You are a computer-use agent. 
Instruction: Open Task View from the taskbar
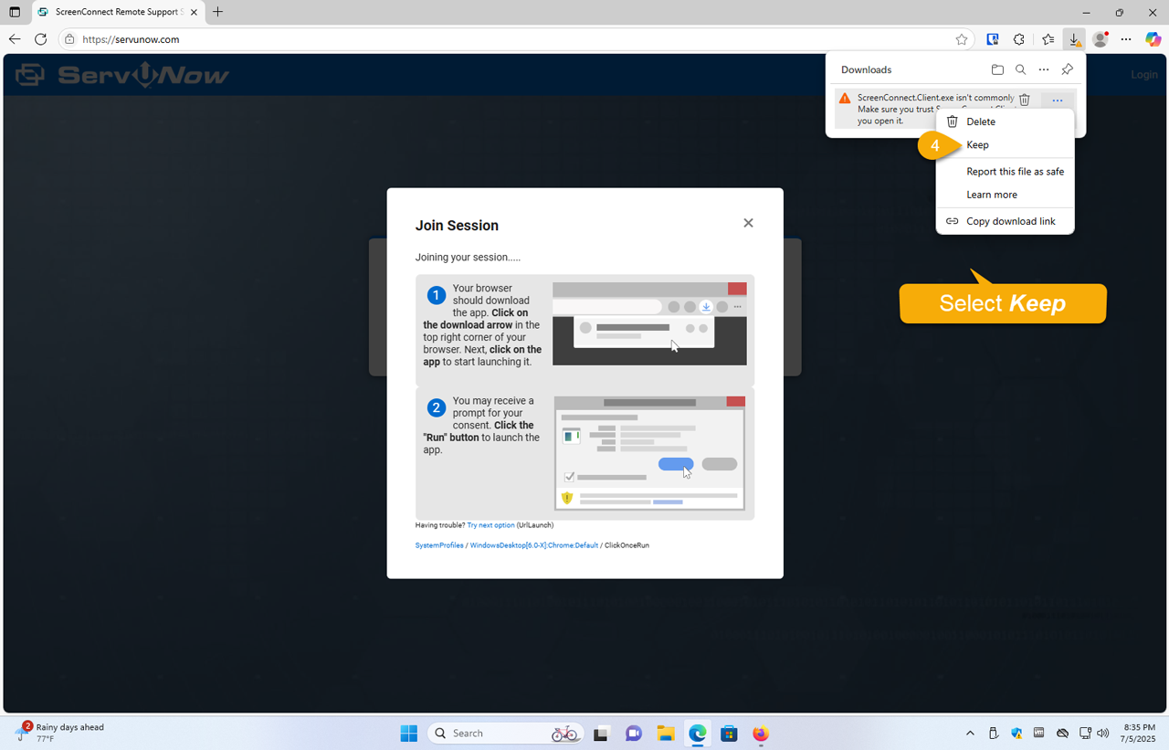[601, 734]
